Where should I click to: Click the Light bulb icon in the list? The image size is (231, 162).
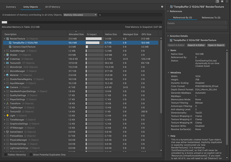7,115
